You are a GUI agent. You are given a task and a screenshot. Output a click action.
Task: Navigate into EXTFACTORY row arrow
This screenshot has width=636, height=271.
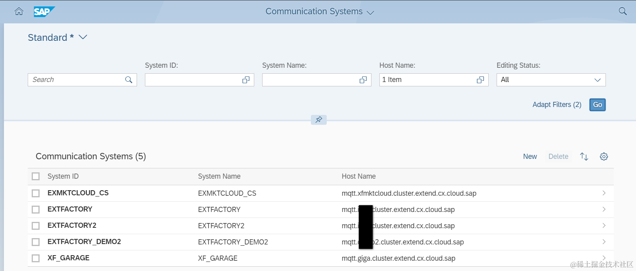tap(604, 209)
